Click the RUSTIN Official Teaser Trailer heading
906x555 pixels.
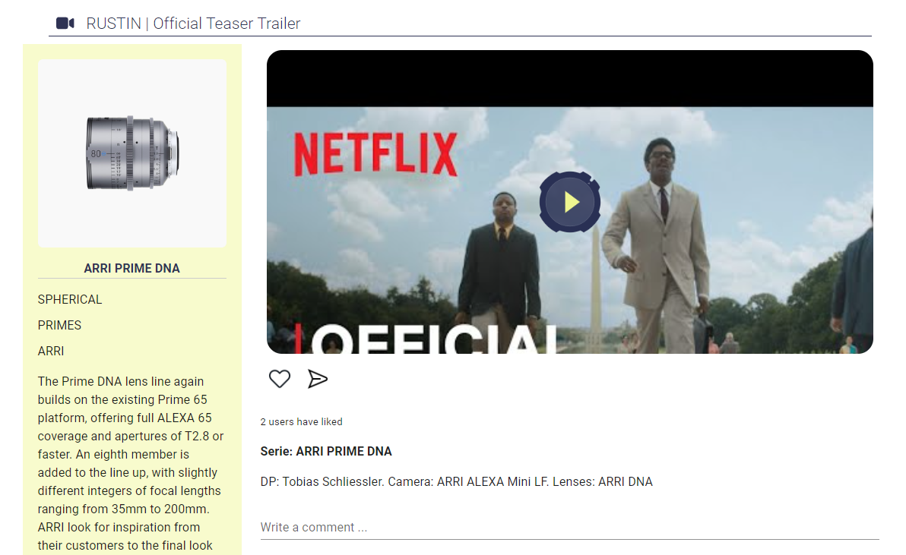point(193,23)
